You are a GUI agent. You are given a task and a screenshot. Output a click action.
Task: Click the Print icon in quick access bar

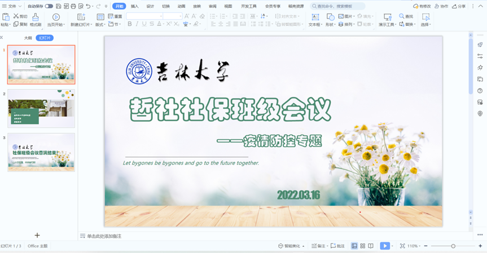(x=73, y=6)
